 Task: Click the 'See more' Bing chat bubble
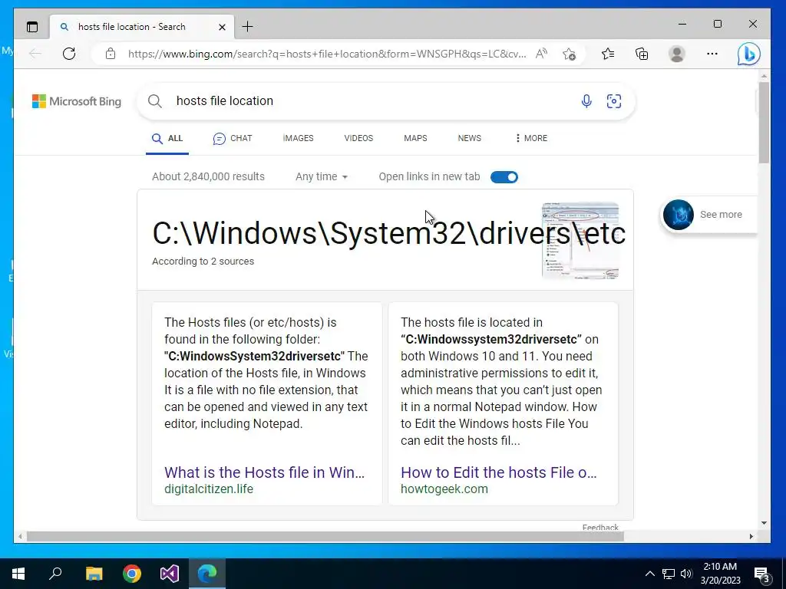click(708, 215)
